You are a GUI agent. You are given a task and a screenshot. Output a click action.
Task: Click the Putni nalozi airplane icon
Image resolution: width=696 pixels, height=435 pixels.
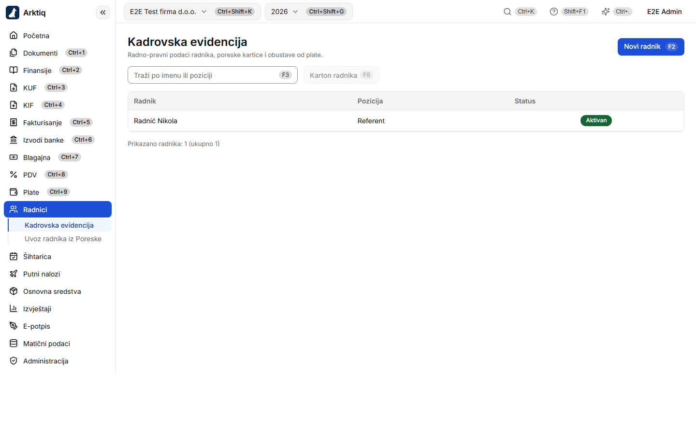click(14, 274)
